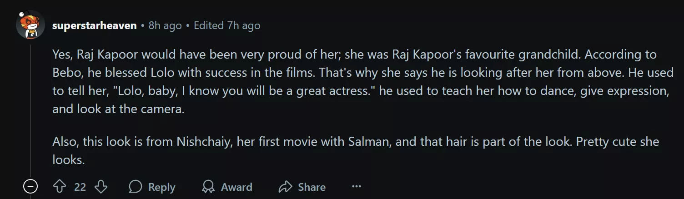Click the "Edited 7h ago" label
The image size is (684, 199).
pyautogui.click(x=227, y=25)
